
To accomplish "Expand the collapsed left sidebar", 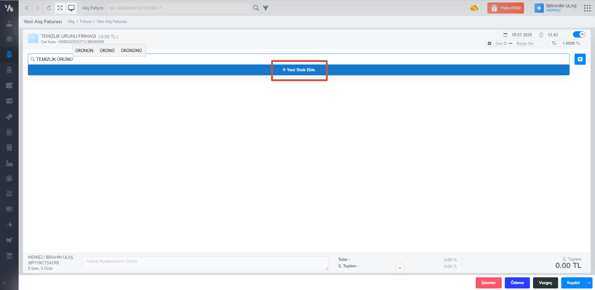I will point(4,283).
